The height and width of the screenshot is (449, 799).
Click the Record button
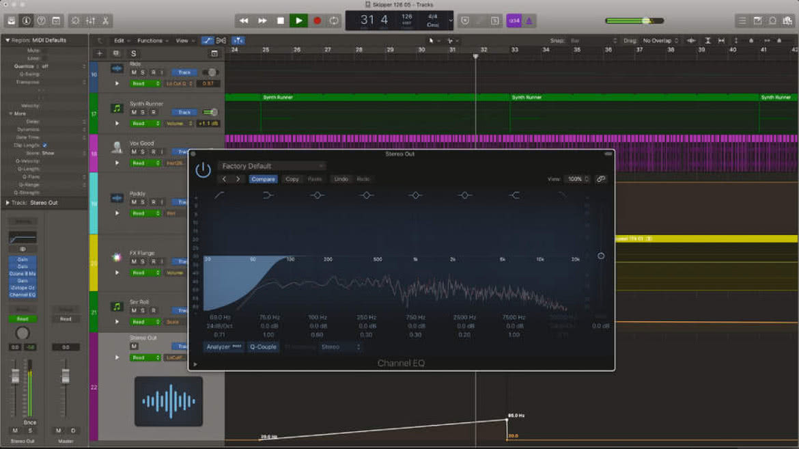point(317,21)
